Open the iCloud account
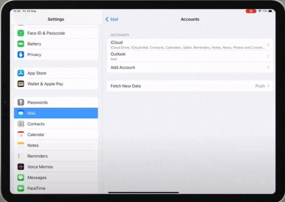Viewport: 285px width, 202px height. 190,44
